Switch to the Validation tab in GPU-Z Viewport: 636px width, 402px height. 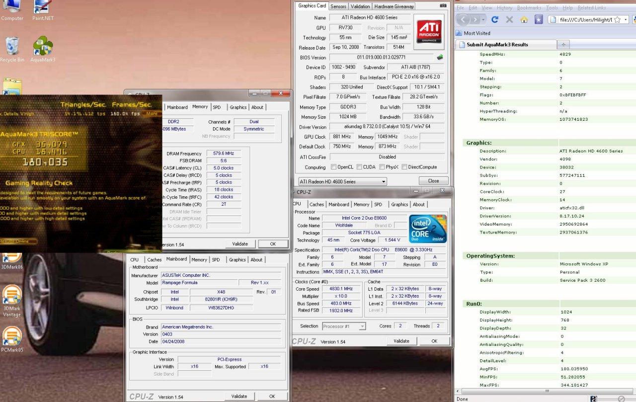pyautogui.click(x=360, y=6)
